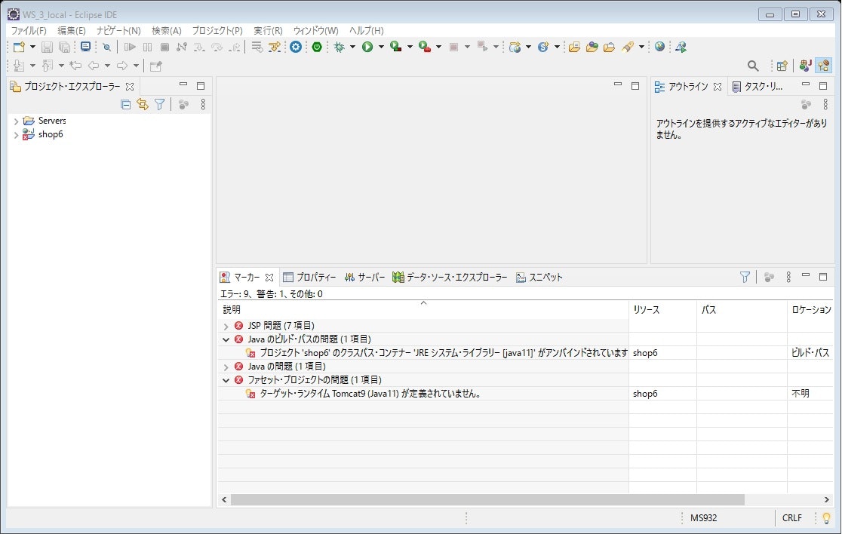Switch to the タスク・リスト tab

(757, 87)
